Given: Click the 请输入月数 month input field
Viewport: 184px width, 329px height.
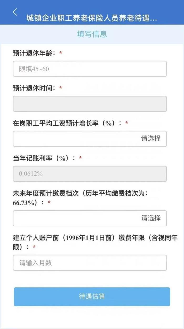Looking at the screenshot, I should point(90,263).
